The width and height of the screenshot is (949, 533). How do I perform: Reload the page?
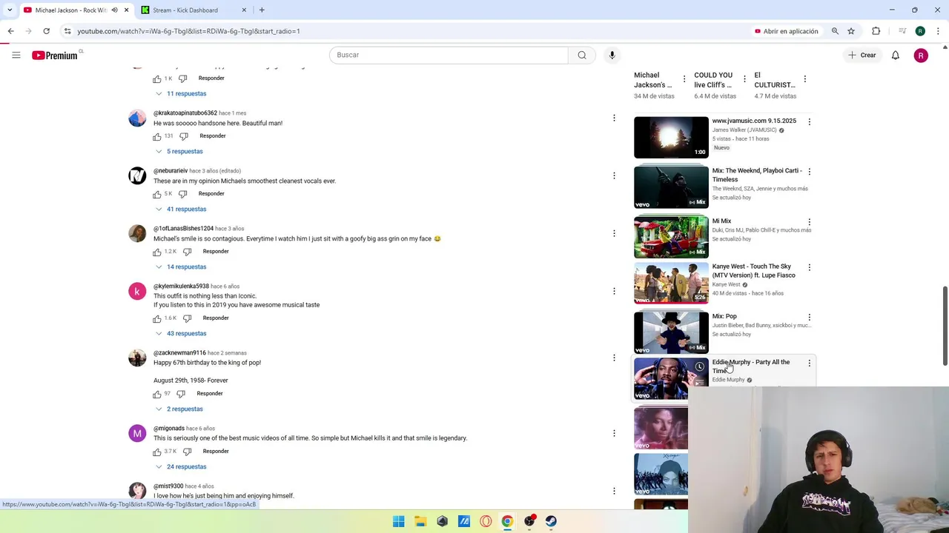[x=46, y=31]
